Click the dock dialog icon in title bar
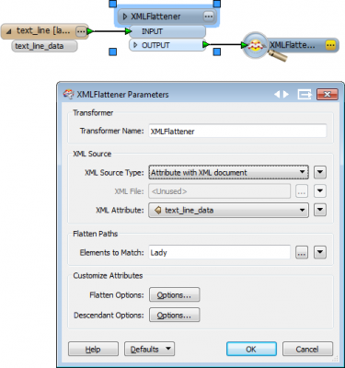 click(305, 95)
